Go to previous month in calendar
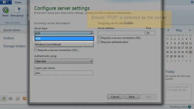 168,30
